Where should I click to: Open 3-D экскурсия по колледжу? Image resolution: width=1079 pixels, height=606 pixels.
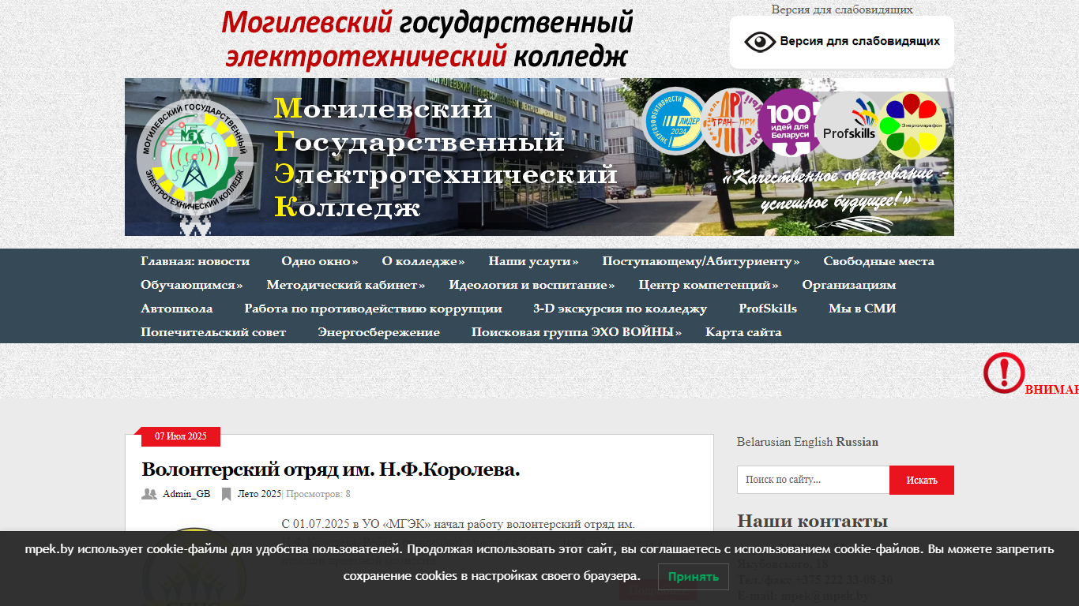[x=620, y=309]
